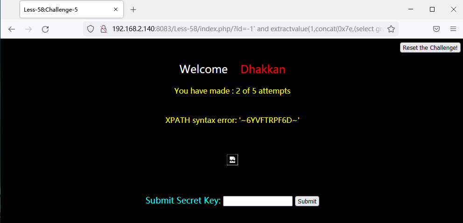Open a new tab
The height and width of the screenshot is (223, 463).
[133, 9]
